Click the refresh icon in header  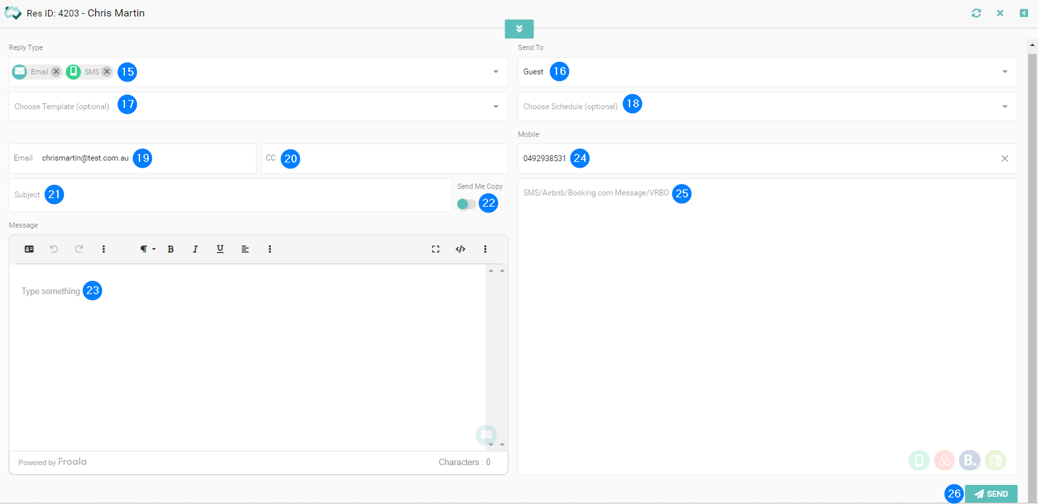(976, 13)
